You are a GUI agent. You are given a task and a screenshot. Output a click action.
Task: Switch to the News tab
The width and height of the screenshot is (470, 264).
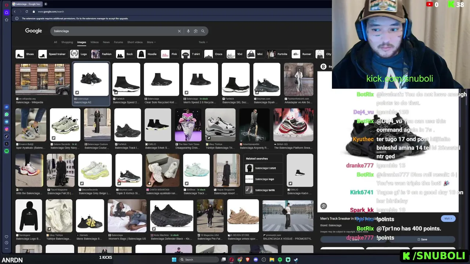106,42
